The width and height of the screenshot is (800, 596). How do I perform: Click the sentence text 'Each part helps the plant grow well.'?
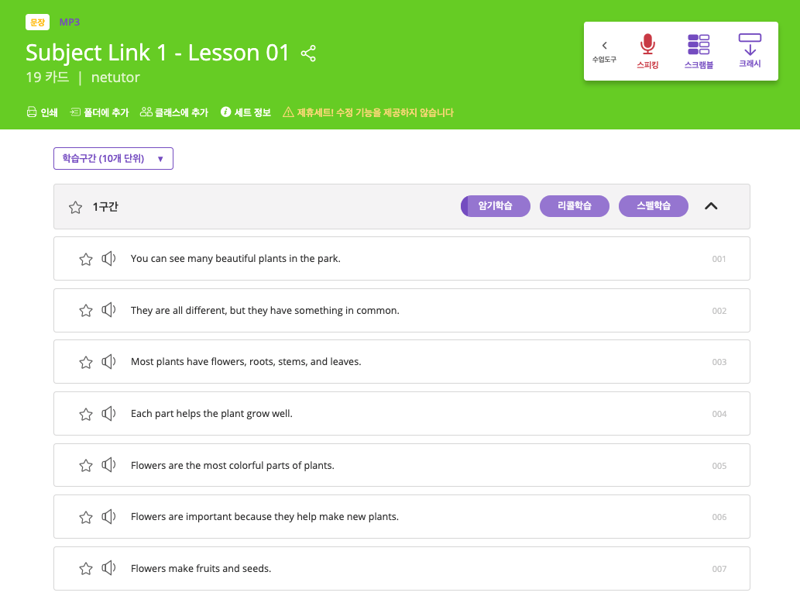[x=211, y=414]
